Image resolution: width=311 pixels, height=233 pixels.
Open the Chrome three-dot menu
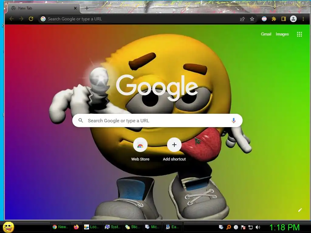point(303,19)
